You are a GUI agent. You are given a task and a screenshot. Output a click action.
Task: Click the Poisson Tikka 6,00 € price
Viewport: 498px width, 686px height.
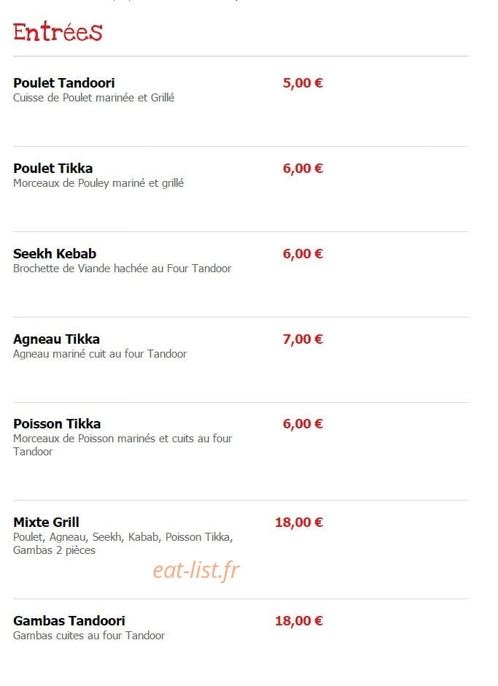(303, 423)
